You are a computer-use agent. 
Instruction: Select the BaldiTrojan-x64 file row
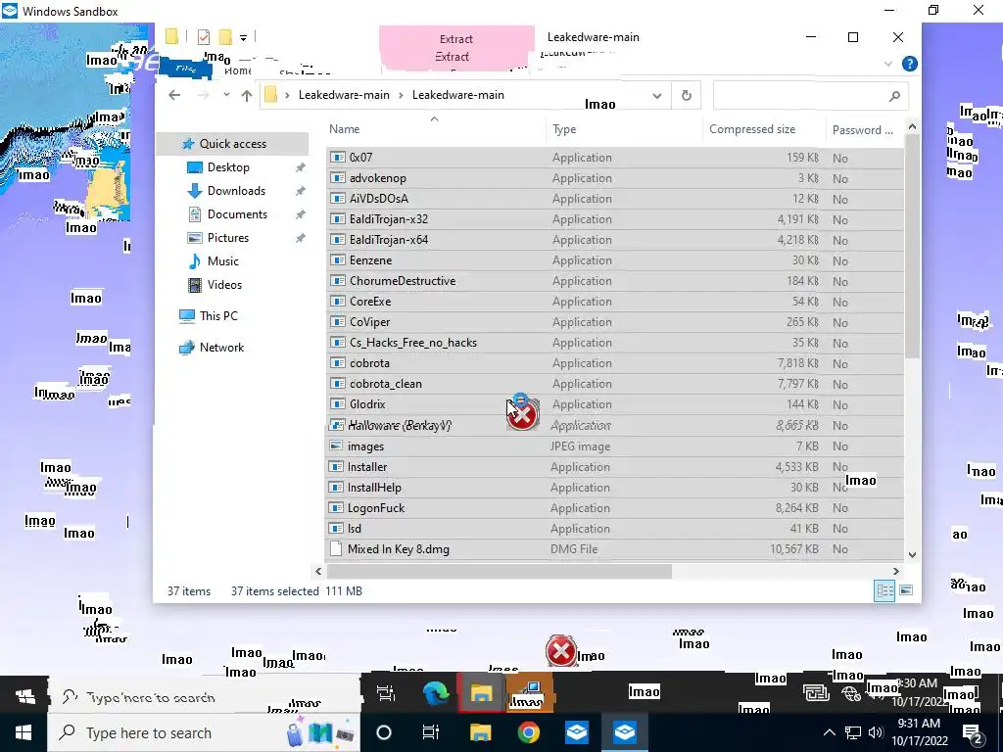[x=614, y=240]
